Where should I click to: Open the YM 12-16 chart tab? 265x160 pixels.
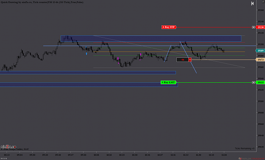pyautogui.click(x=3, y=158)
